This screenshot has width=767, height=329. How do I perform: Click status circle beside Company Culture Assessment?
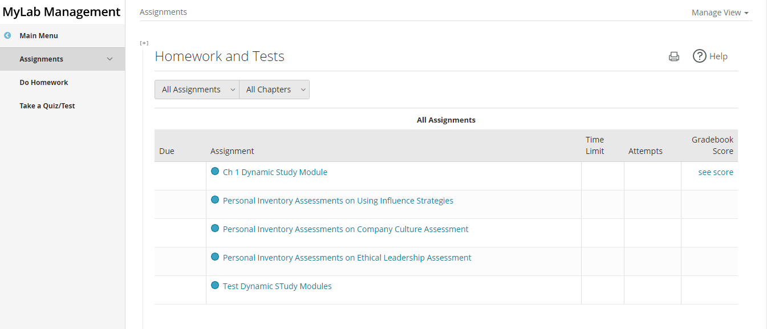tap(215, 229)
